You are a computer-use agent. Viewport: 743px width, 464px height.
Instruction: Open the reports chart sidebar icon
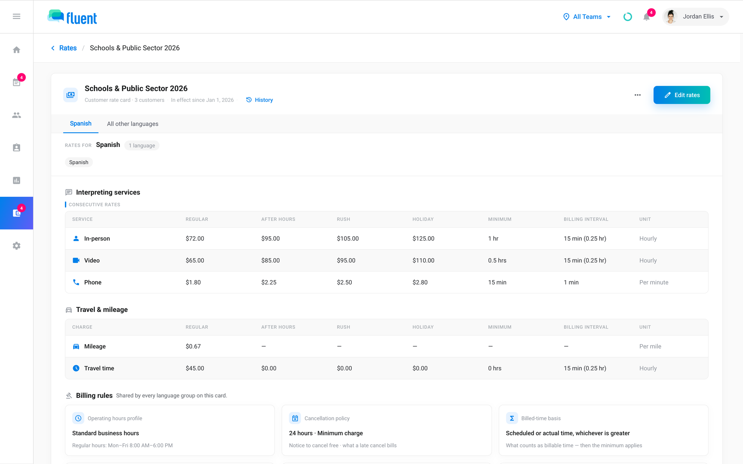coord(16,180)
